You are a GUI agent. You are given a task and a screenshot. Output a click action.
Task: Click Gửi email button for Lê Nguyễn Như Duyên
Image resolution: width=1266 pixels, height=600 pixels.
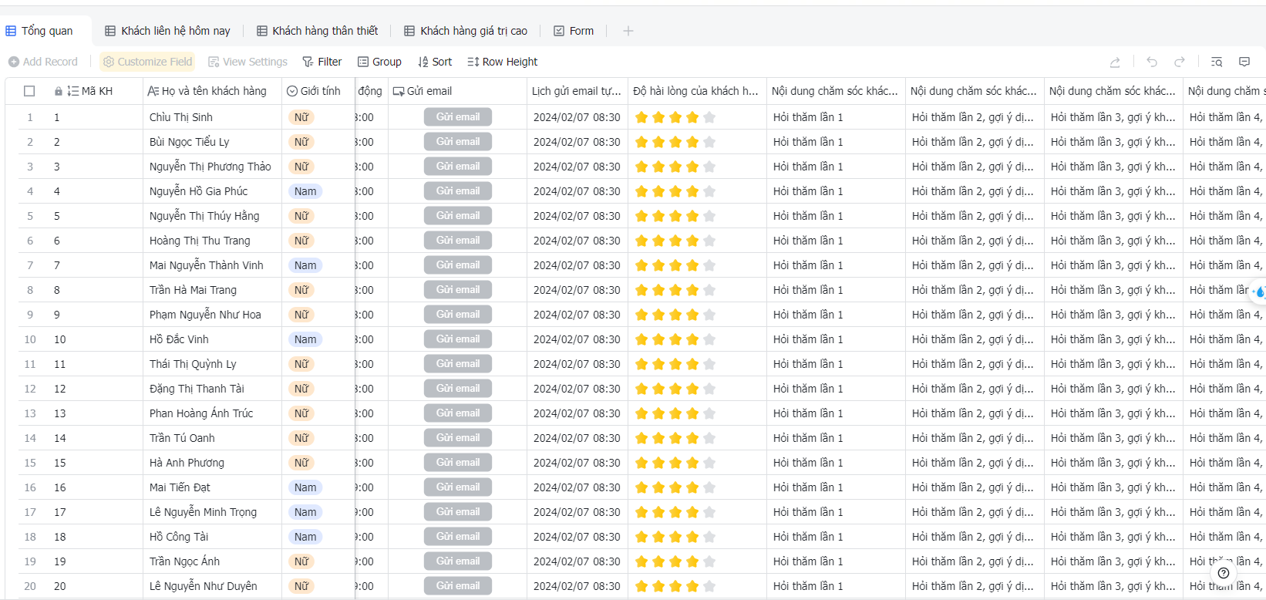(x=458, y=586)
